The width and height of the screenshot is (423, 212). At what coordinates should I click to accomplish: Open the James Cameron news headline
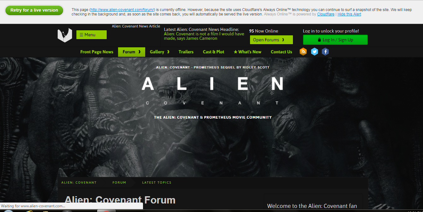(x=204, y=36)
